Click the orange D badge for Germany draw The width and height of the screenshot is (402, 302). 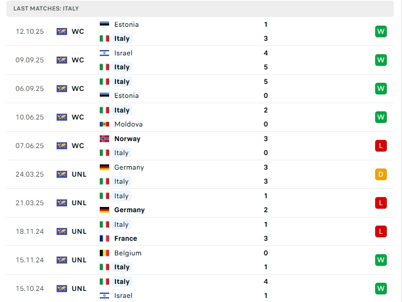coord(381,174)
